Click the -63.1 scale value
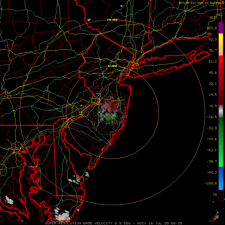The height and width of the screenshot is (225, 225). pyautogui.click(x=212, y=150)
